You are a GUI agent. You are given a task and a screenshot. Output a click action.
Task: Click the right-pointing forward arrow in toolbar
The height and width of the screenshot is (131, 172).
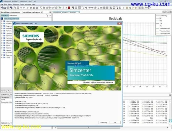(24, 8)
